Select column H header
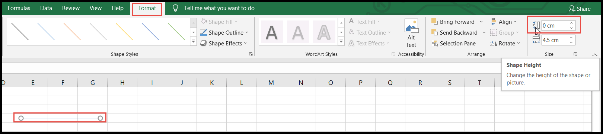 tap(122, 83)
